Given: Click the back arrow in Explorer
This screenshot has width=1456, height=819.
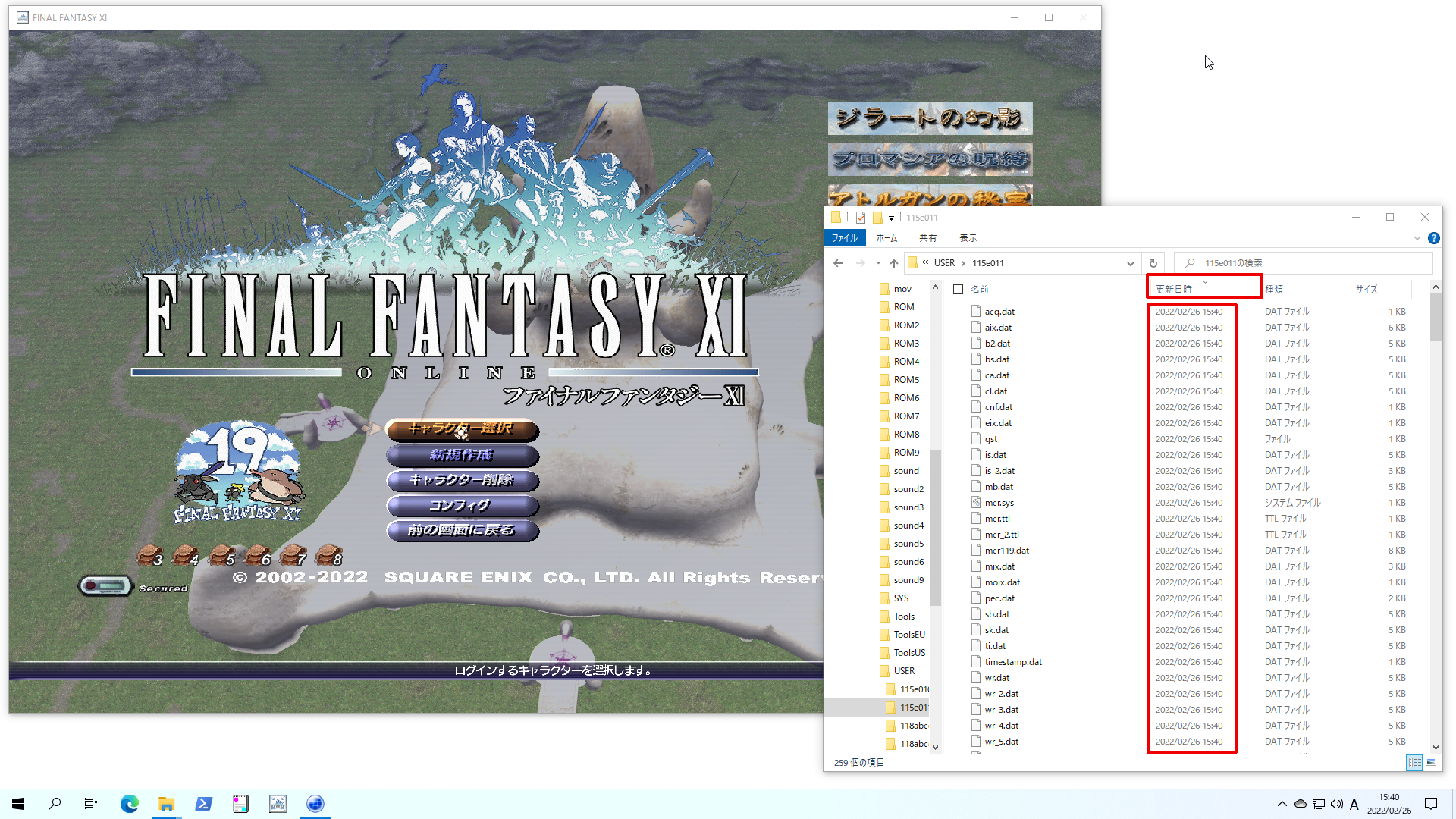Looking at the screenshot, I should 838,263.
